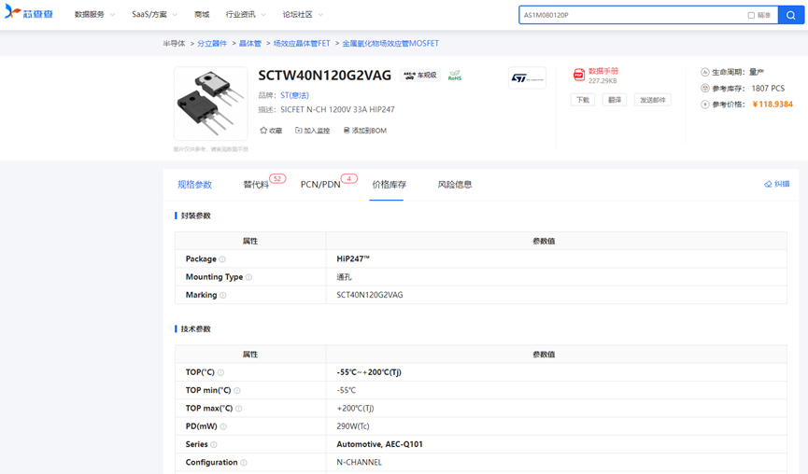
Task: Click the SCTW40N120G2VAG part number title
Action: click(325, 76)
